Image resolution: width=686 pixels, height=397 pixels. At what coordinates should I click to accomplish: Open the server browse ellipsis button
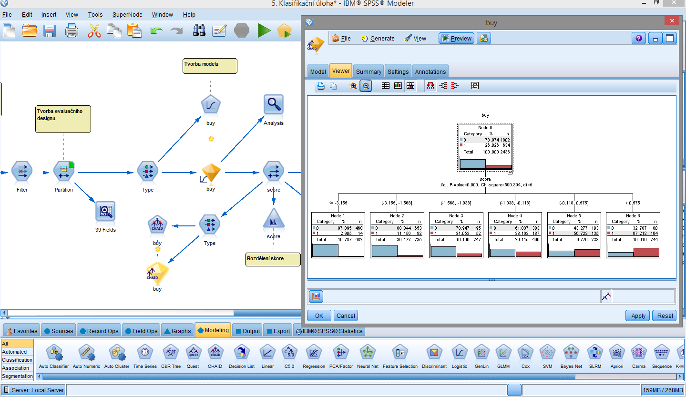514,390
